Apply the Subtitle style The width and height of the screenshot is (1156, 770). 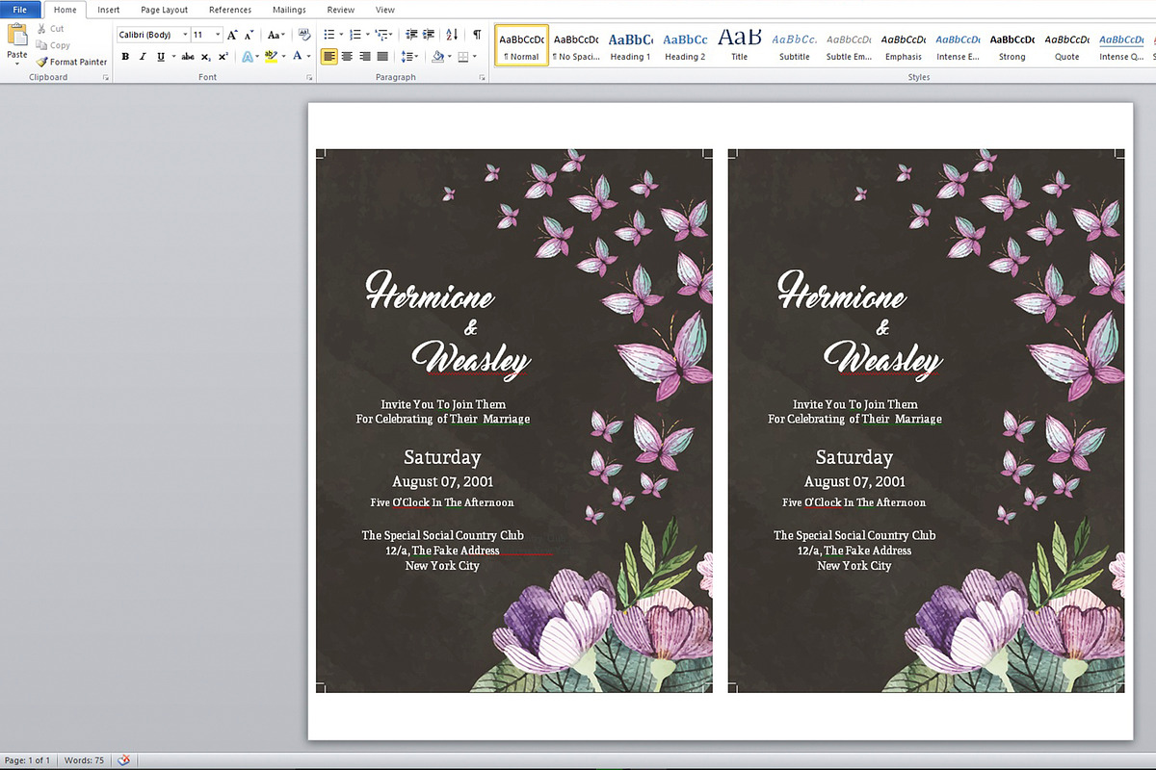point(794,45)
